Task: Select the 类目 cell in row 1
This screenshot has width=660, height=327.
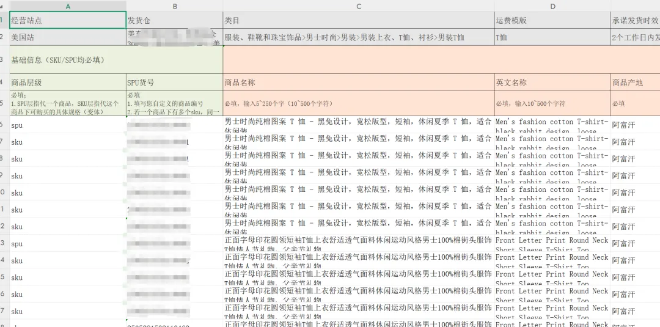Action: click(x=359, y=20)
